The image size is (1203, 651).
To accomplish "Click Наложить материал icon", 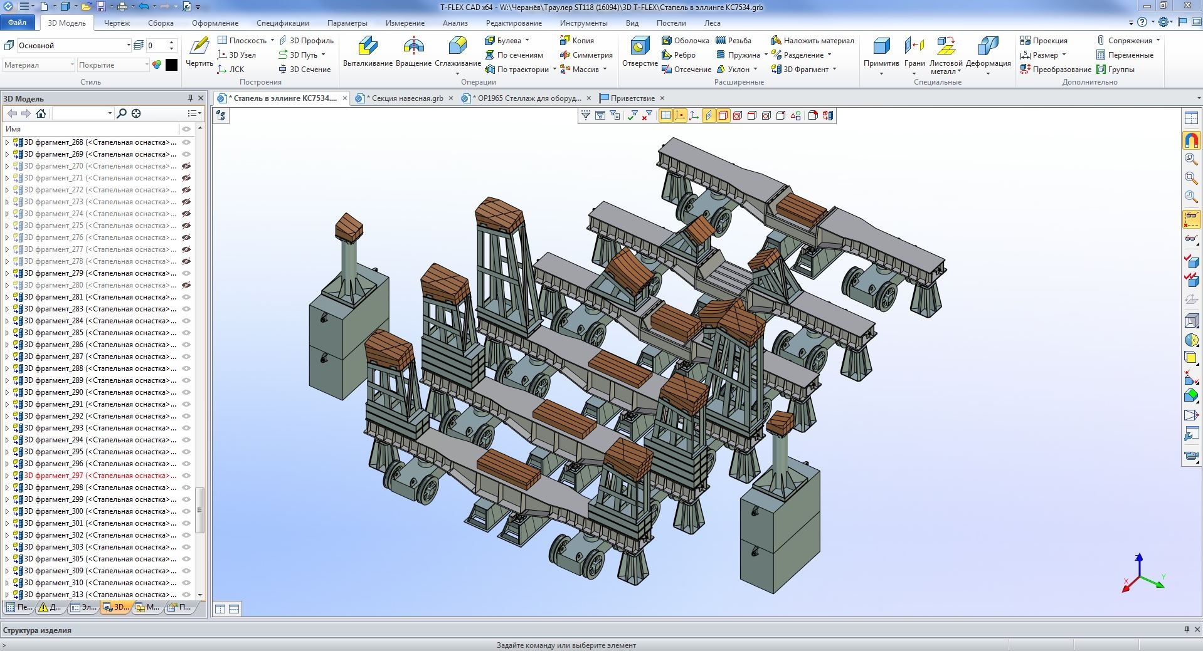I will click(776, 40).
